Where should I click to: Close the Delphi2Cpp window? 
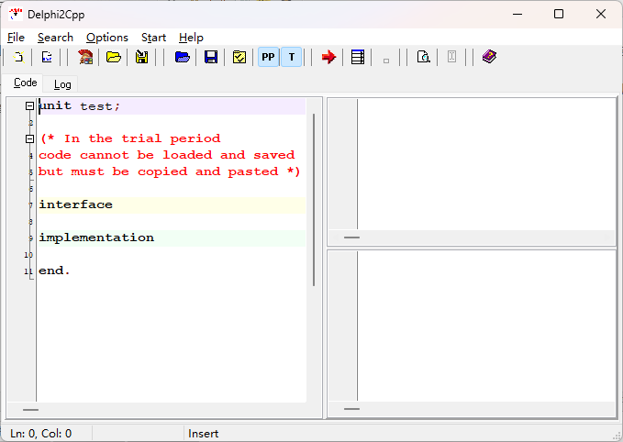(601, 15)
